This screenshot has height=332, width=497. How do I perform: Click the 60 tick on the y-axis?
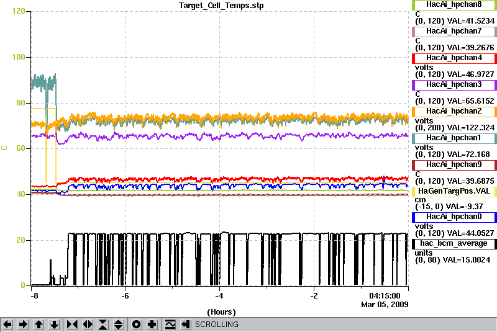(x=21, y=148)
